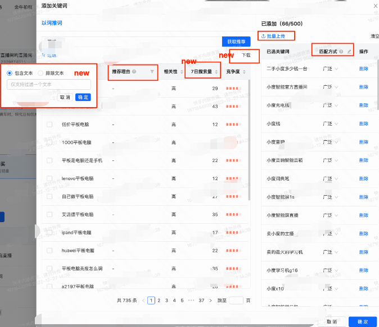
Task: Delete keyword 小度学习机g16
Action: 363,270
